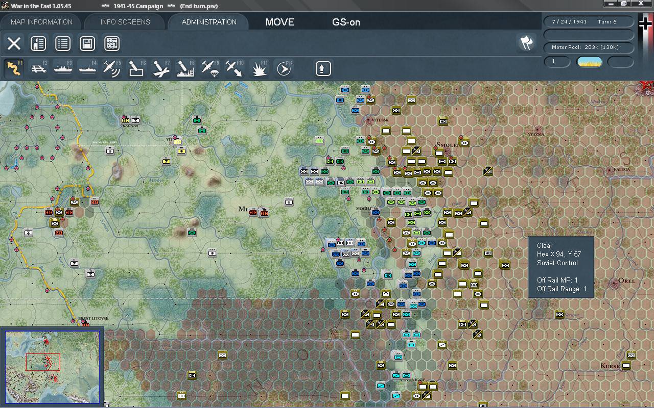Click the clear weather indicator
Image resolution: width=654 pixels, height=408 pixels.
pos(590,62)
